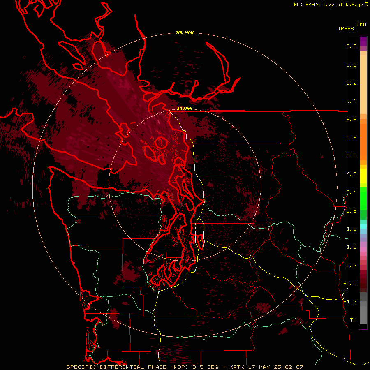Click the 17 MAY 25 02:07 timestamp

pyautogui.click(x=275, y=367)
